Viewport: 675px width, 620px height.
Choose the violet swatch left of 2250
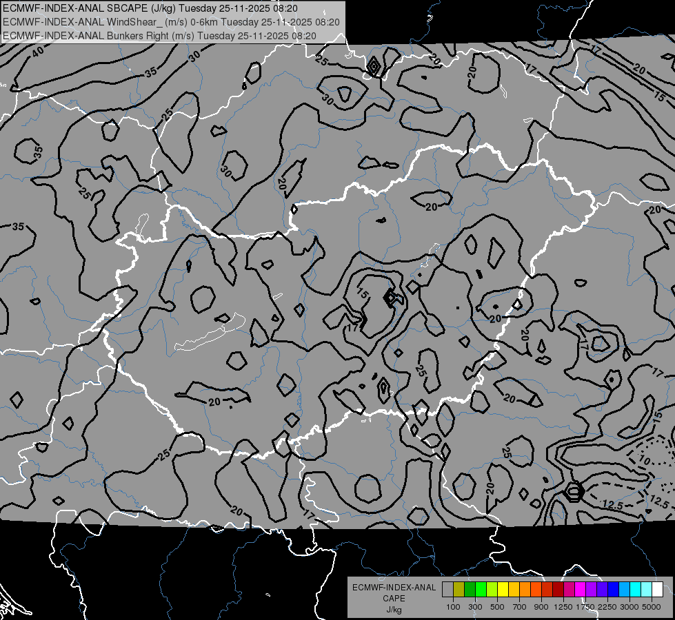(x=603, y=589)
